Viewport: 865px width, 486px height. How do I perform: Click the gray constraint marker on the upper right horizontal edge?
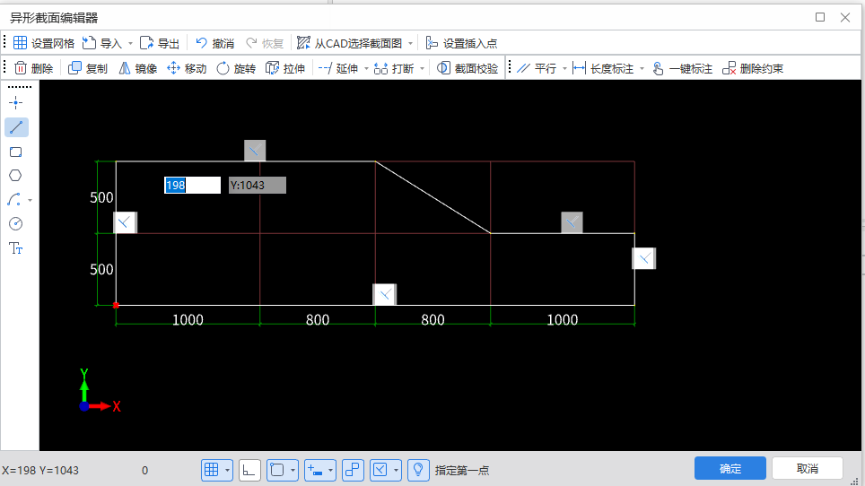[572, 222]
